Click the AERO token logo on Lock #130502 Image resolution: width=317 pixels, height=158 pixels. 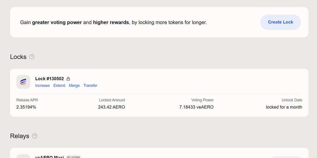click(23, 82)
